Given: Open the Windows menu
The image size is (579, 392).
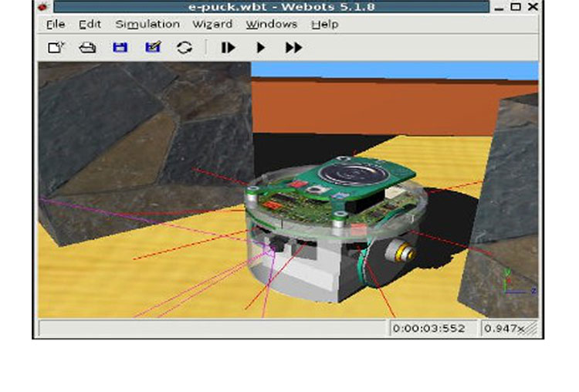Looking at the screenshot, I should [272, 24].
